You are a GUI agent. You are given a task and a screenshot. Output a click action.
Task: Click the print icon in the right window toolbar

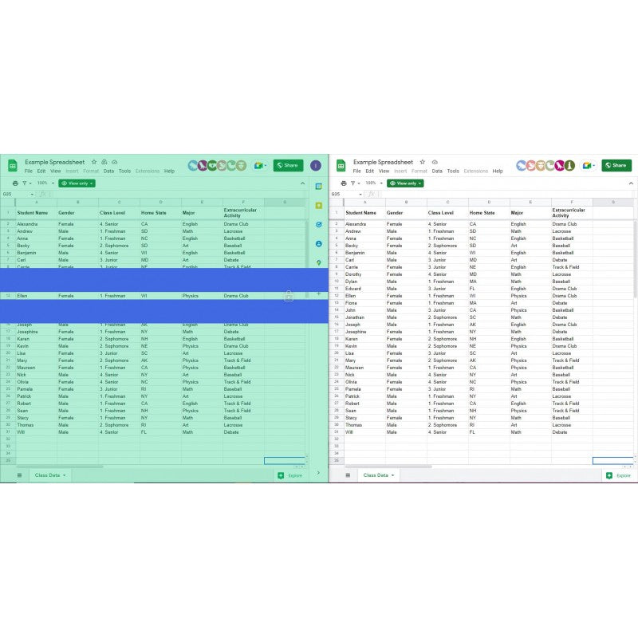click(344, 183)
